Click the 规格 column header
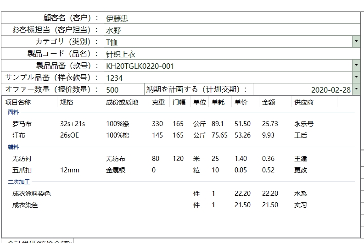This screenshot has height=243, width=364. pyautogui.click(x=80, y=102)
